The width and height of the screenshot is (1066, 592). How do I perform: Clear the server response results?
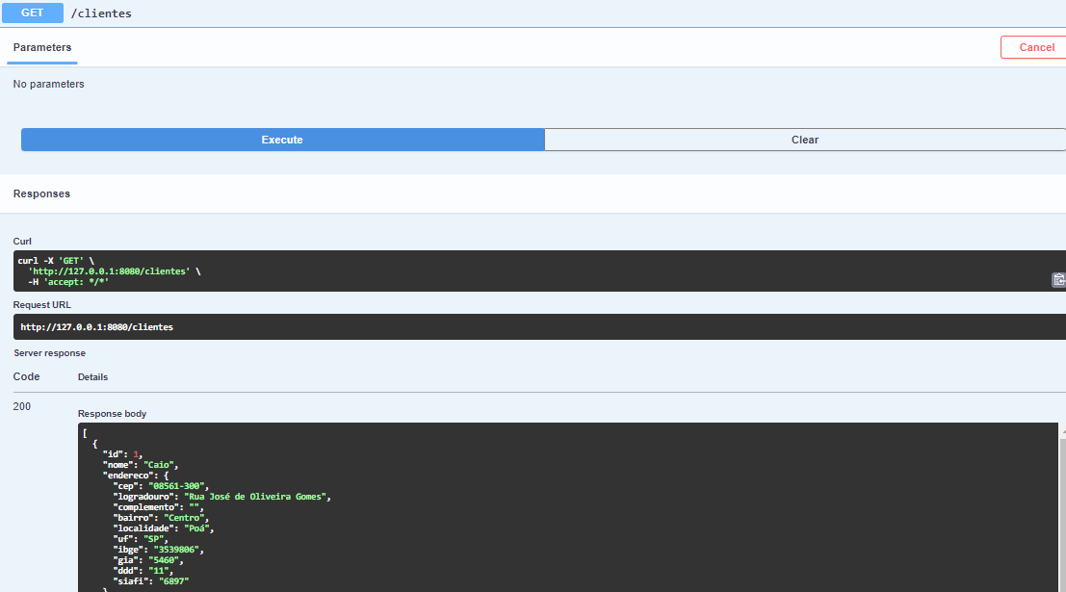(804, 139)
